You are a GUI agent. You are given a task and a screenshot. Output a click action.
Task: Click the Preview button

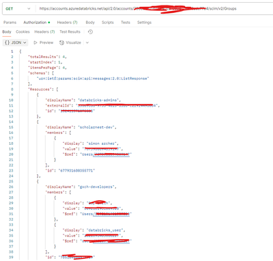44,42
